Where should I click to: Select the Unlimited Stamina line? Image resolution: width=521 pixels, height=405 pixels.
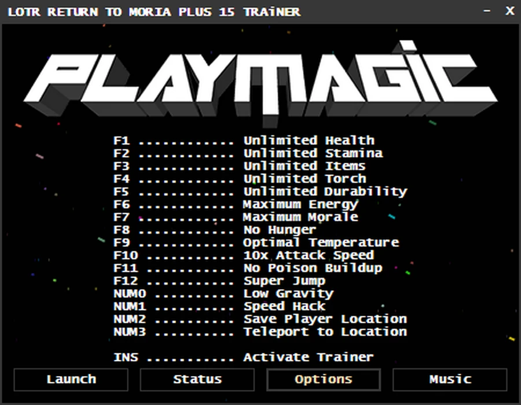tap(248, 153)
